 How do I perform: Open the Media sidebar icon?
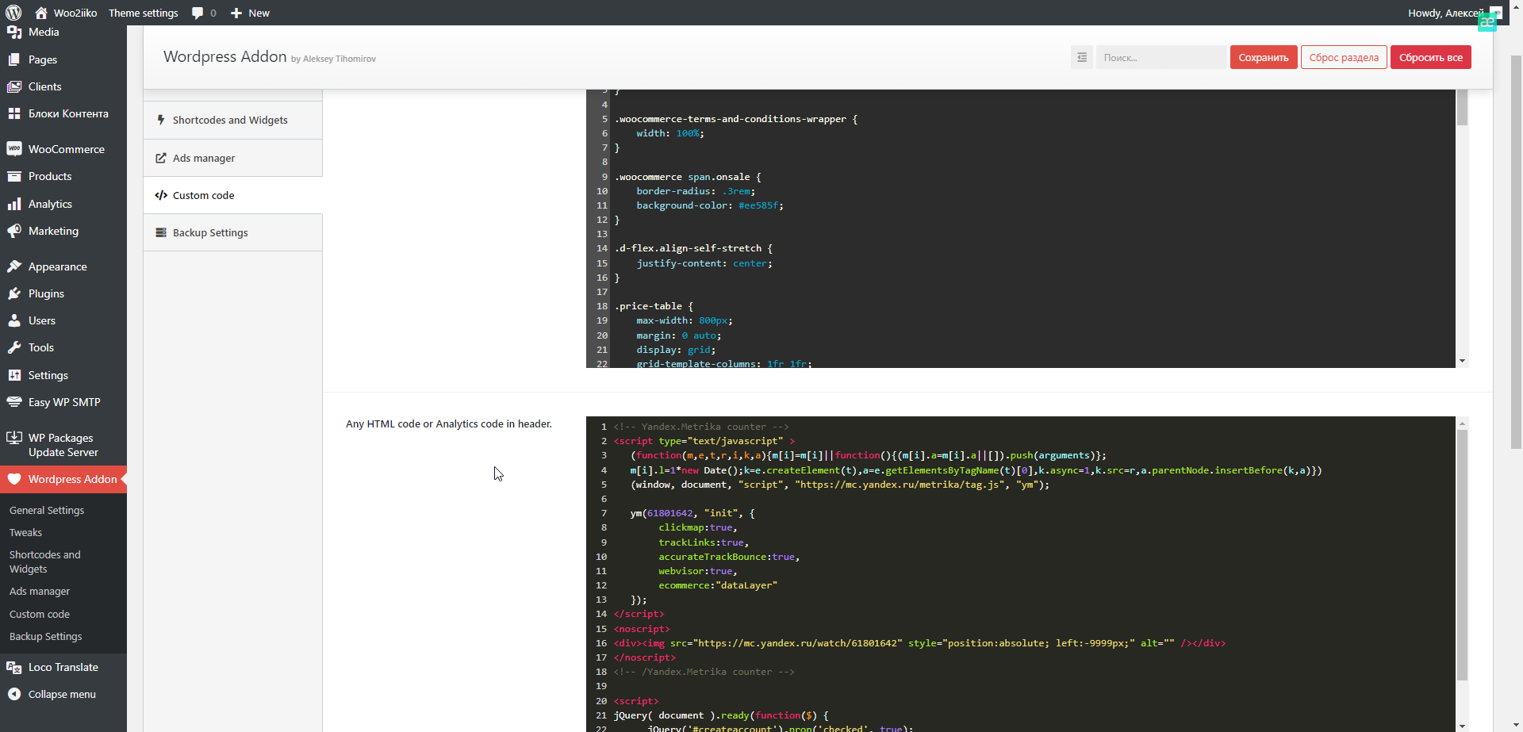pos(14,32)
